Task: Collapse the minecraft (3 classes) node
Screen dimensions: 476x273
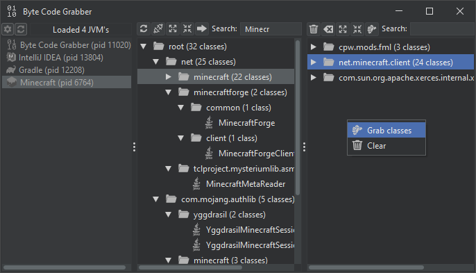Action: (x=169, y=260)
